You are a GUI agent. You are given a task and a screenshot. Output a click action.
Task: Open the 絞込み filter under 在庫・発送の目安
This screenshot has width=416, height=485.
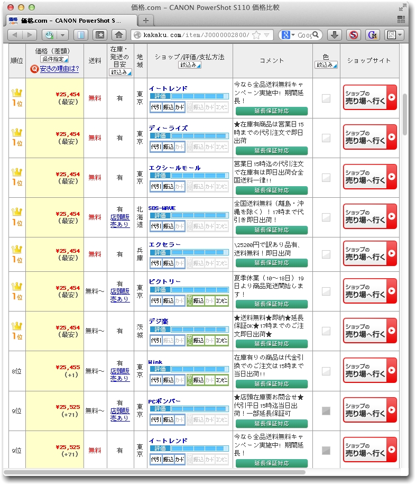click(x=121, y=72)
